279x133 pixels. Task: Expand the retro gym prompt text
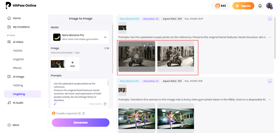(x=270, y=100)
